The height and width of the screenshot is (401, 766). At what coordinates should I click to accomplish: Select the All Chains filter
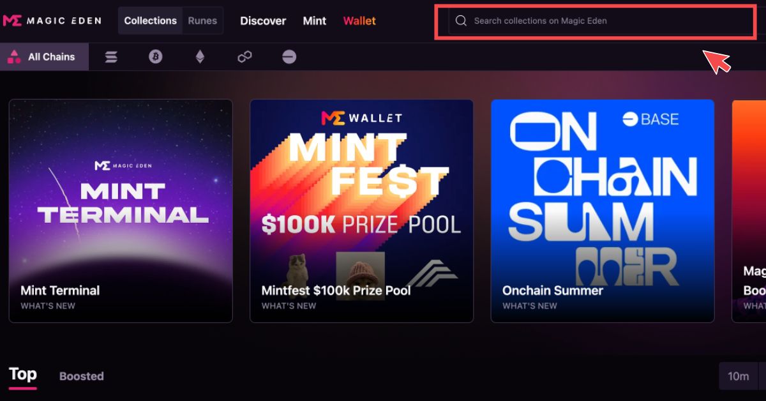pos(41,57)
